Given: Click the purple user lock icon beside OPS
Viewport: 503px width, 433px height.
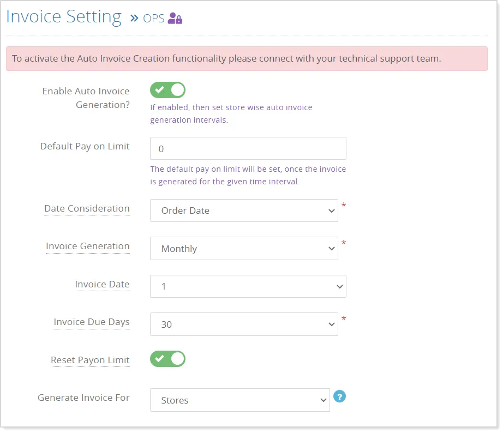Looking at the screenshot, I should click(x=174, y=18).
